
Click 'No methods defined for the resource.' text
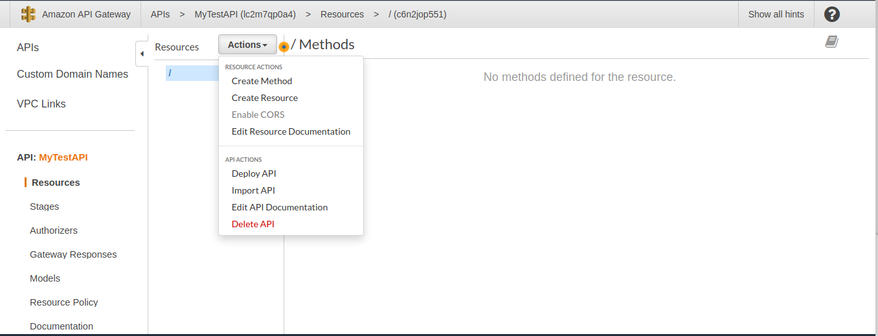(580, 77)
